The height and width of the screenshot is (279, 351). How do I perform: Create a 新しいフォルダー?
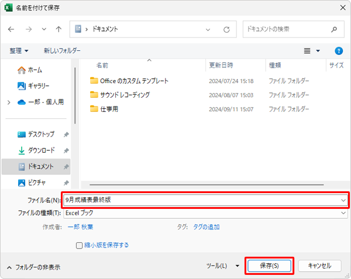click(62, 51)
